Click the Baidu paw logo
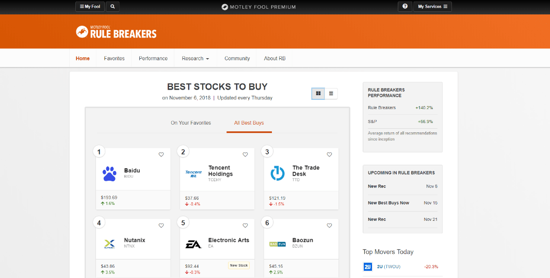The height and width of the screenshot is (278, 550). (x=109, y=173)
